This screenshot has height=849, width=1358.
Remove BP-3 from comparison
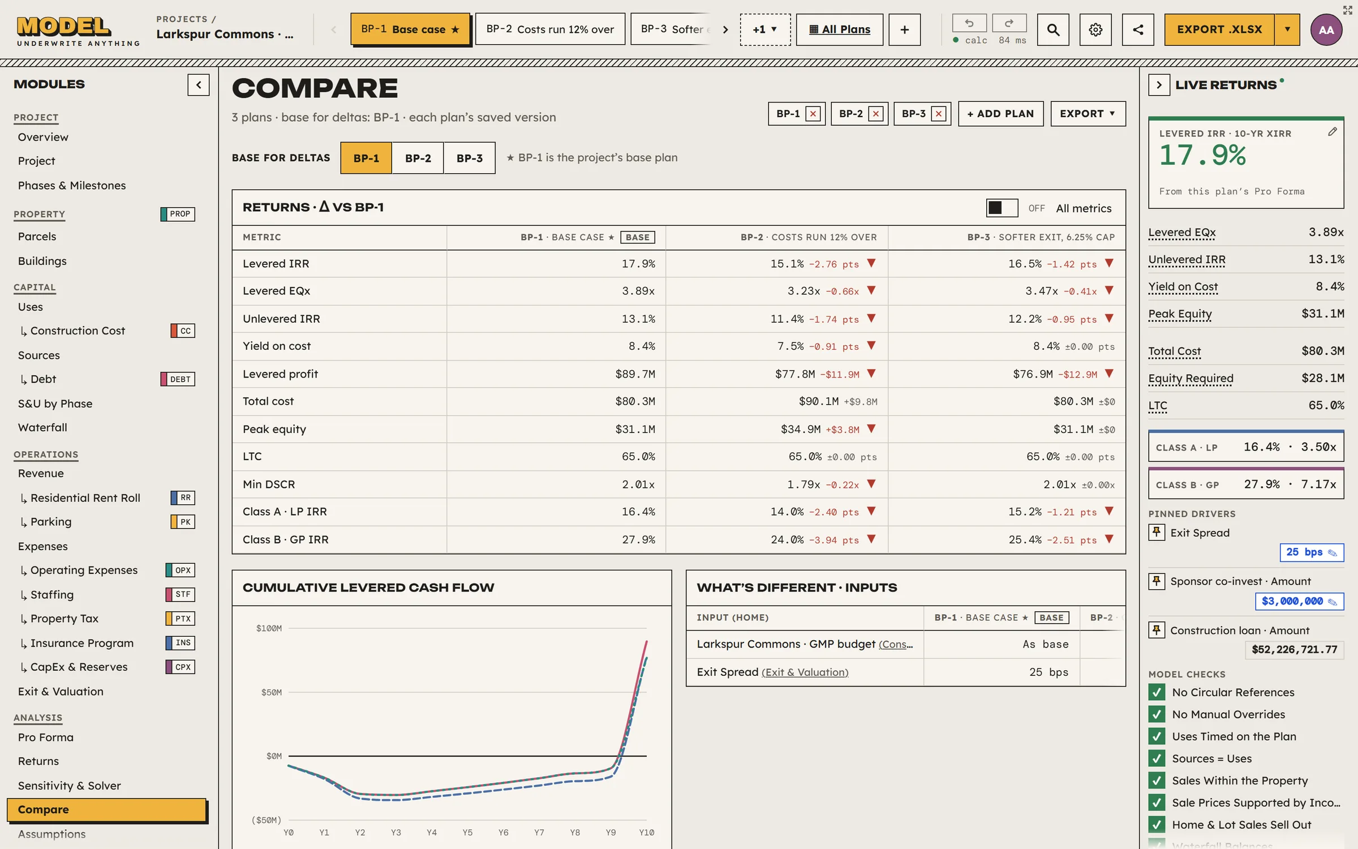(x=939, y=114)
